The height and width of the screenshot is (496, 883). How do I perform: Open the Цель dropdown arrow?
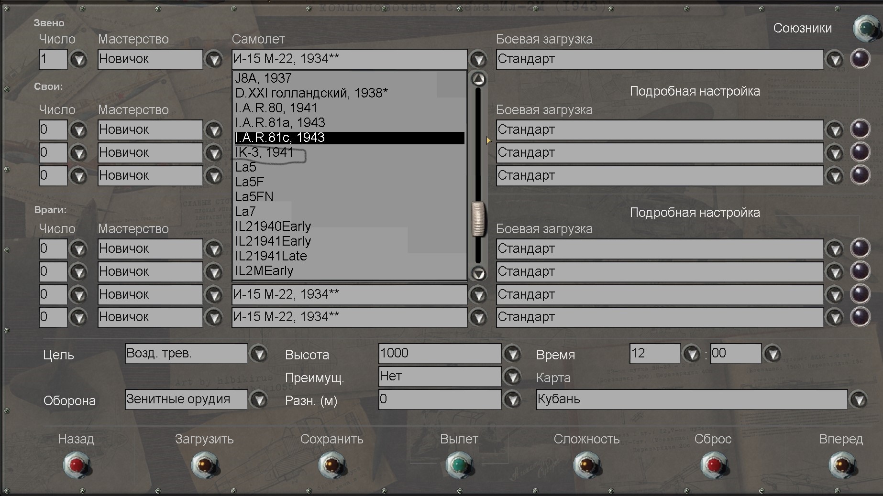click(x=259, y=354)
